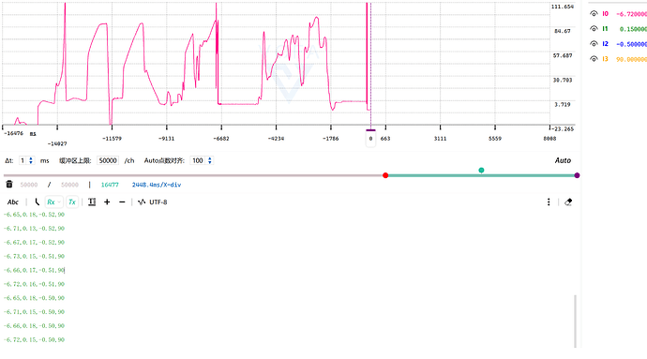The height and width of the screenshot is (359, 647).
Task: Select the I1 channel label
Action: (605, 28)
